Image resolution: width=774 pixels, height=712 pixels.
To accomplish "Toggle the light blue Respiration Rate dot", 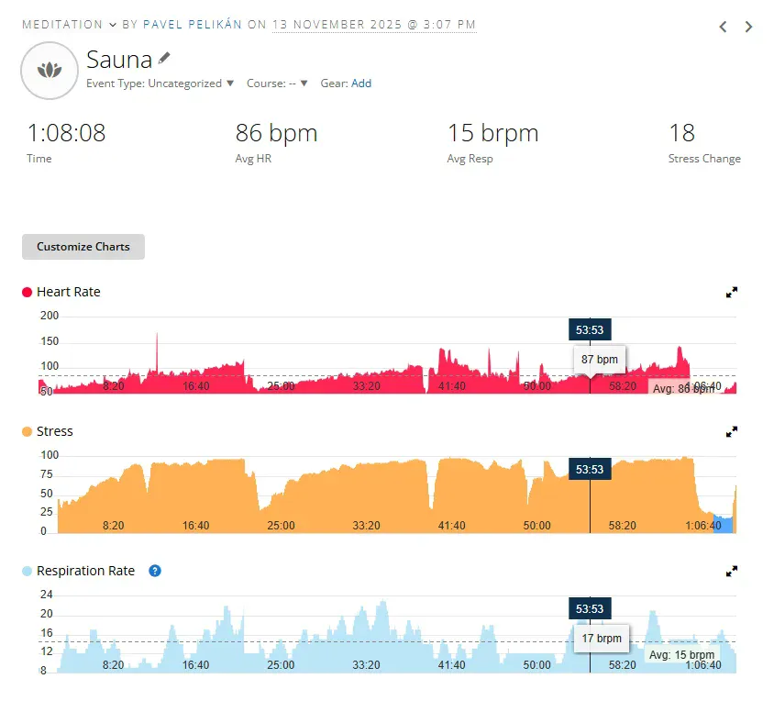I will 27,572.
